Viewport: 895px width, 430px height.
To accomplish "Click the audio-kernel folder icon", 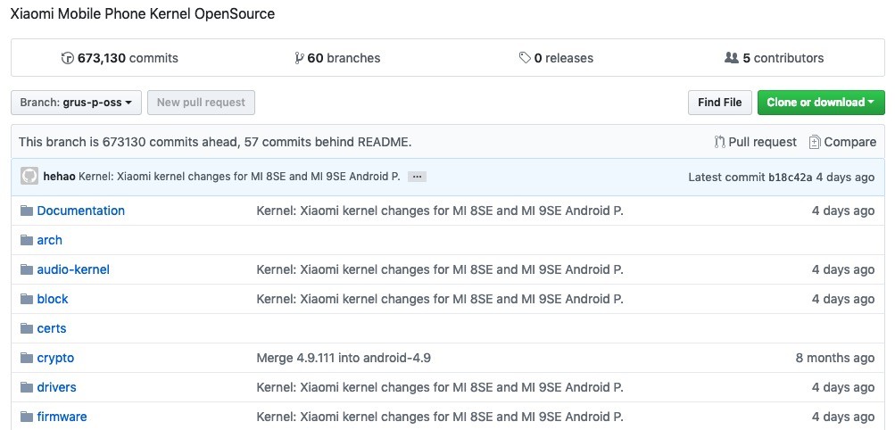I will (x=27, y=269).
